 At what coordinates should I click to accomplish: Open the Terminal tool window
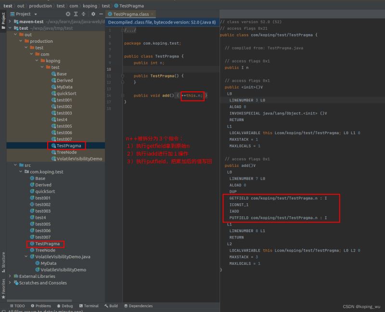pos(89,306)
